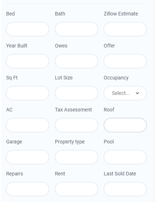Click the Occupancy label text
This screenshot has width=155, height=202.
coord(116,78)
